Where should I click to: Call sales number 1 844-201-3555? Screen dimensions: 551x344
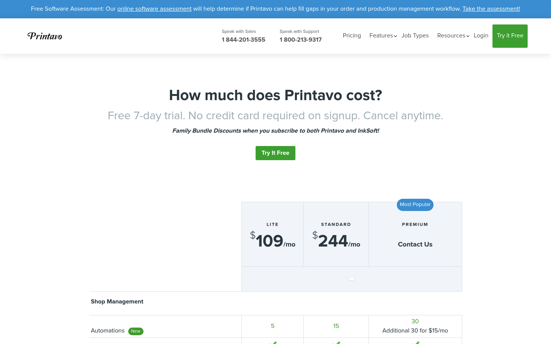[x=243, y=40]
